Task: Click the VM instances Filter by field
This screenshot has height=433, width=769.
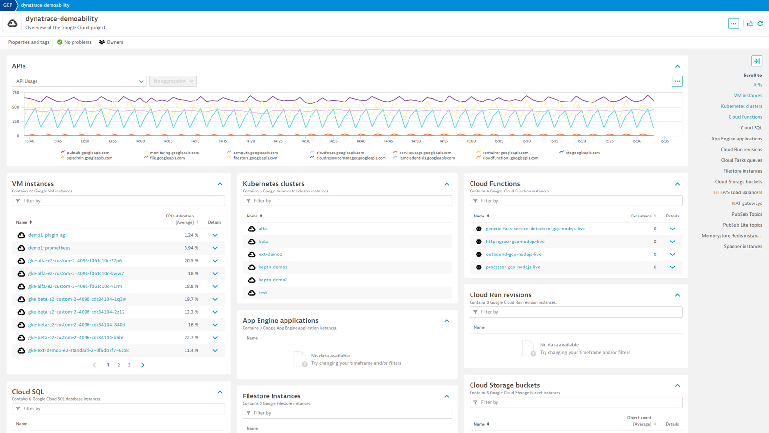Action: 119,201
